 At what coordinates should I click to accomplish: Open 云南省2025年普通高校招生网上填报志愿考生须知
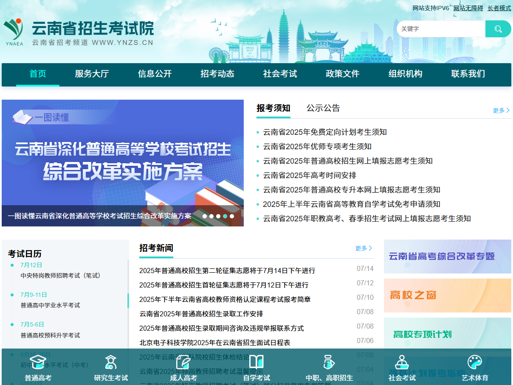(348, 161)
